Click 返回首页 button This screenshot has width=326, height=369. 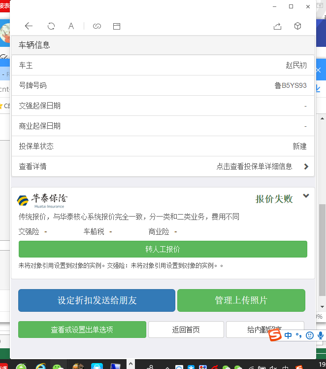[x=186, y=330]
